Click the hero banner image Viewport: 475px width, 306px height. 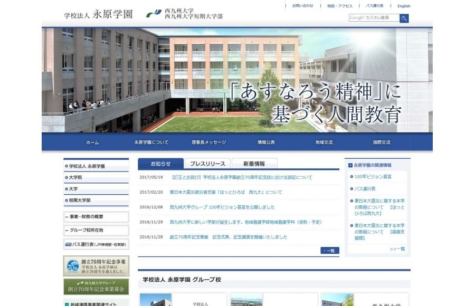(x=237, y=80)
